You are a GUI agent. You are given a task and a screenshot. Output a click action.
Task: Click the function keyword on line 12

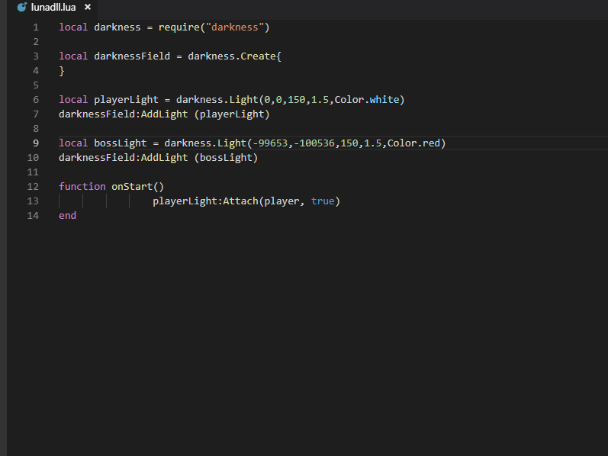point(82,187)
